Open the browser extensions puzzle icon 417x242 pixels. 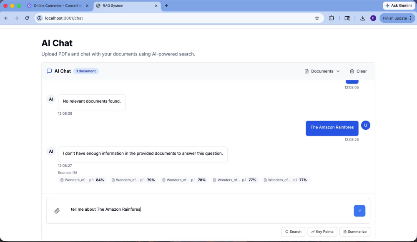coord(332,18)
